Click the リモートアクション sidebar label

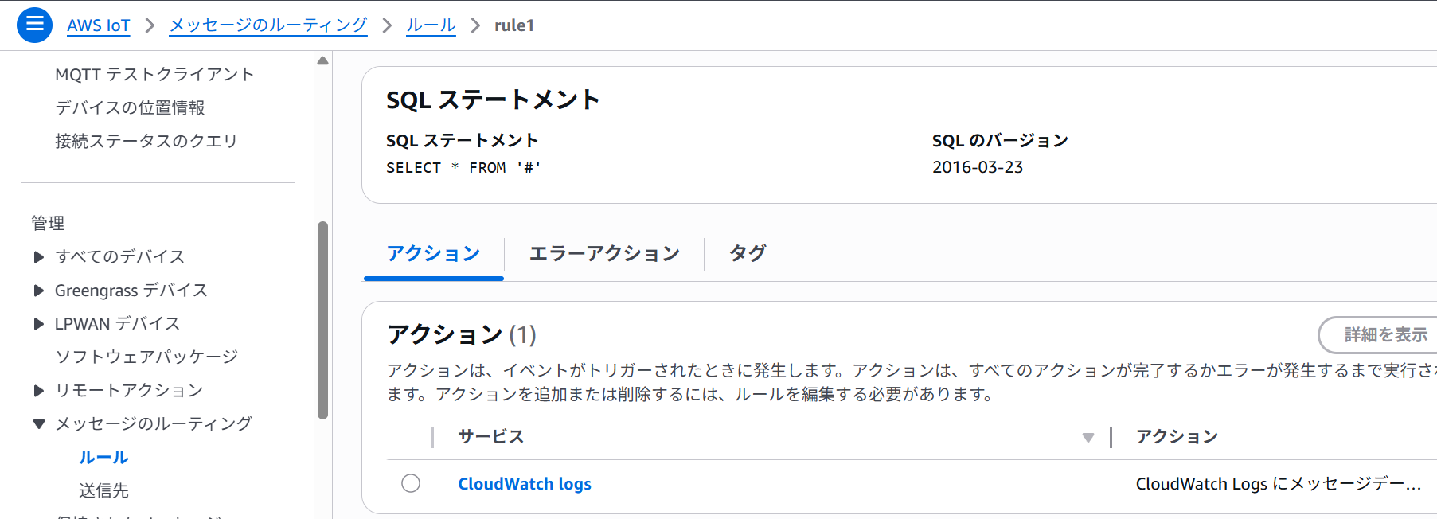tap(129, 390)
